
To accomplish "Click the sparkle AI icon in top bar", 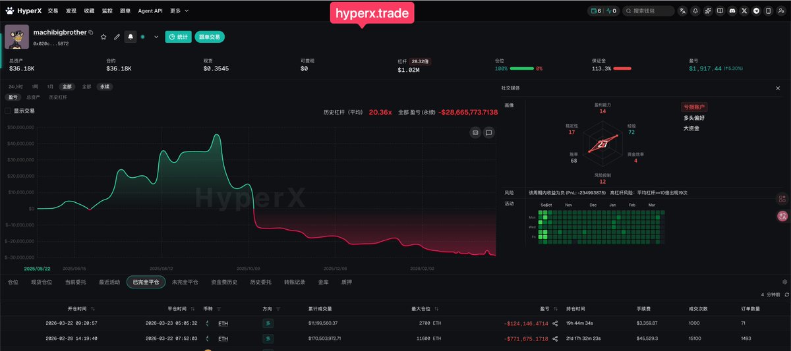I will [x=708, y=11].
